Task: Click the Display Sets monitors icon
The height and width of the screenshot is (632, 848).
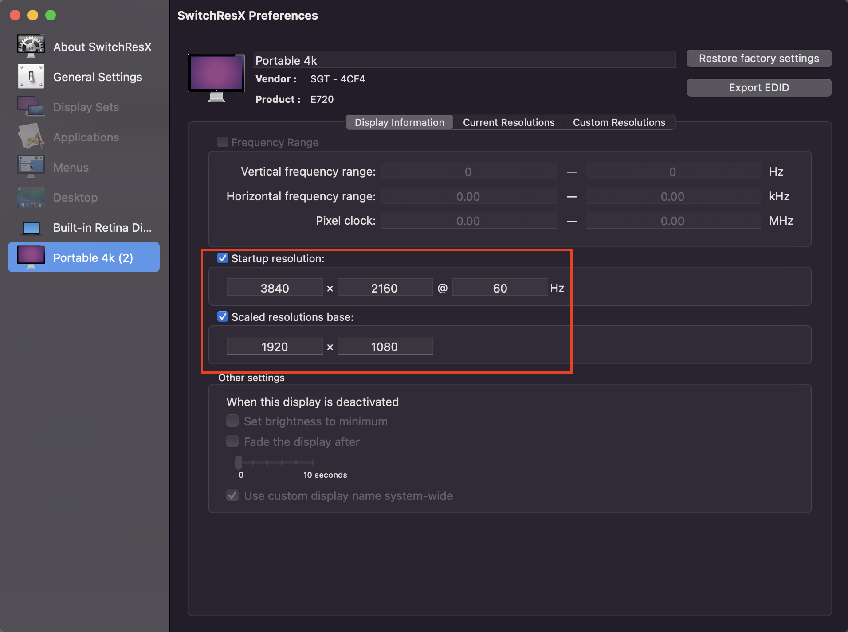Action: tap(31, 107)
